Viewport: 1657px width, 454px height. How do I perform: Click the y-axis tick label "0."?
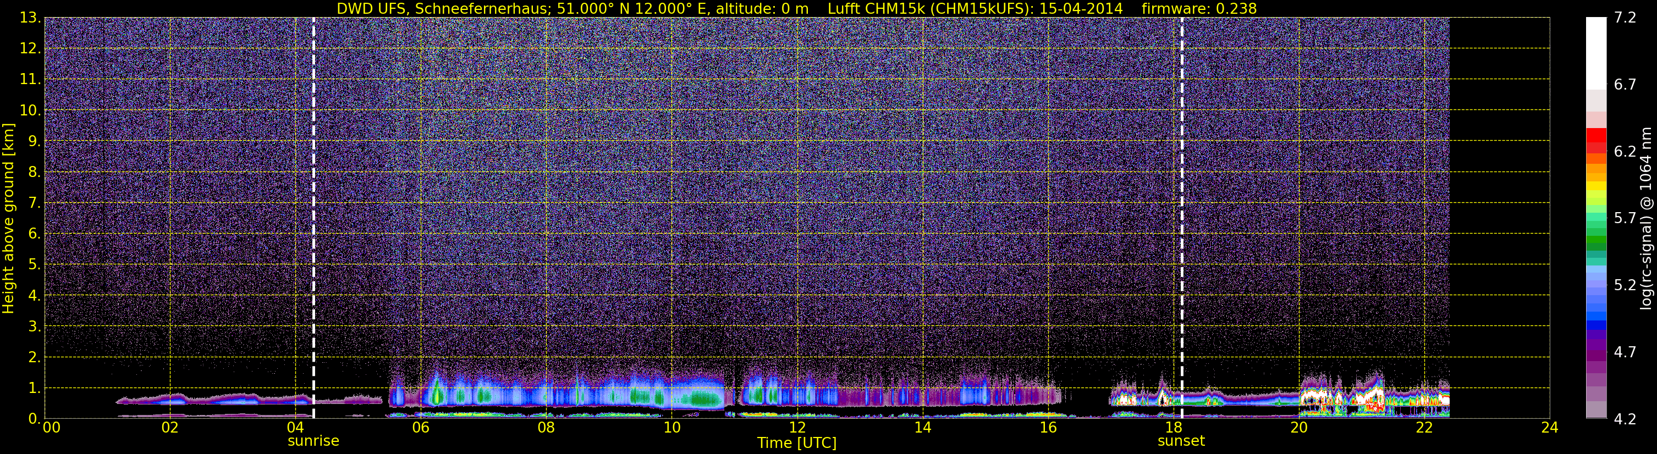(x=35, y=418)
